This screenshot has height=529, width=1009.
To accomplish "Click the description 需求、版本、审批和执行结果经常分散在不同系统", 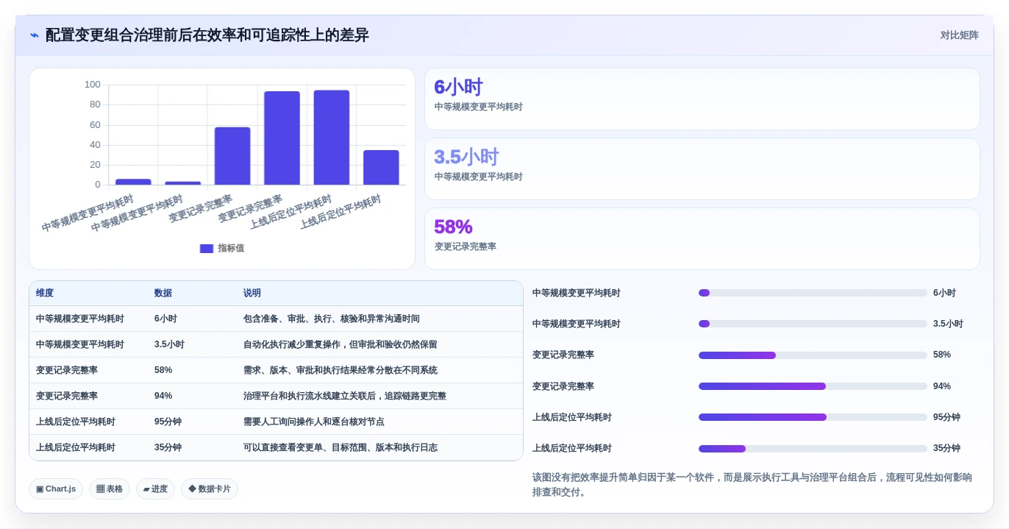I will (x=341, y=370).
